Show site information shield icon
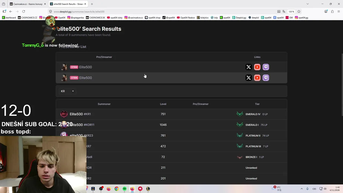The width and height of the screenshot is (343, 193). [50, 12]
